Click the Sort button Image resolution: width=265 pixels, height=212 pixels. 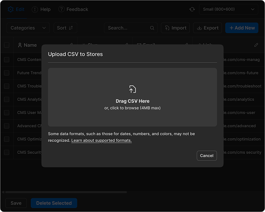pyautogui.click(x=65, y=28)
